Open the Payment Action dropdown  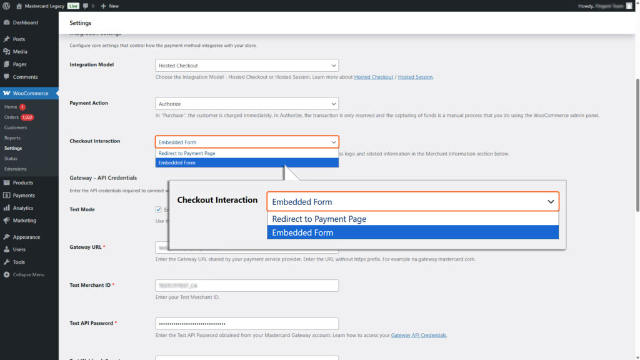pos(246,103)
